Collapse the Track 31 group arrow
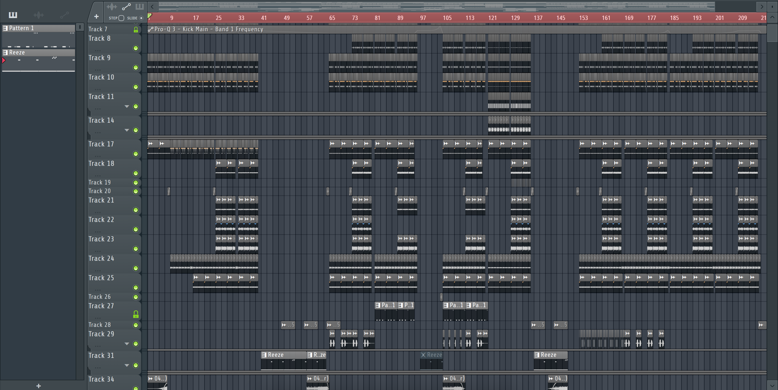 coord(127,365)
